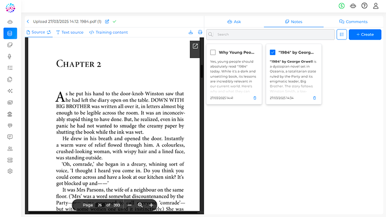The height and width of the screenshot is (217, 386).
Task: Click the notes Search field
Action: 270,34
